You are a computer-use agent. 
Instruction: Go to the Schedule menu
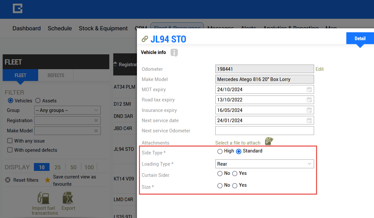pos(60,28)
